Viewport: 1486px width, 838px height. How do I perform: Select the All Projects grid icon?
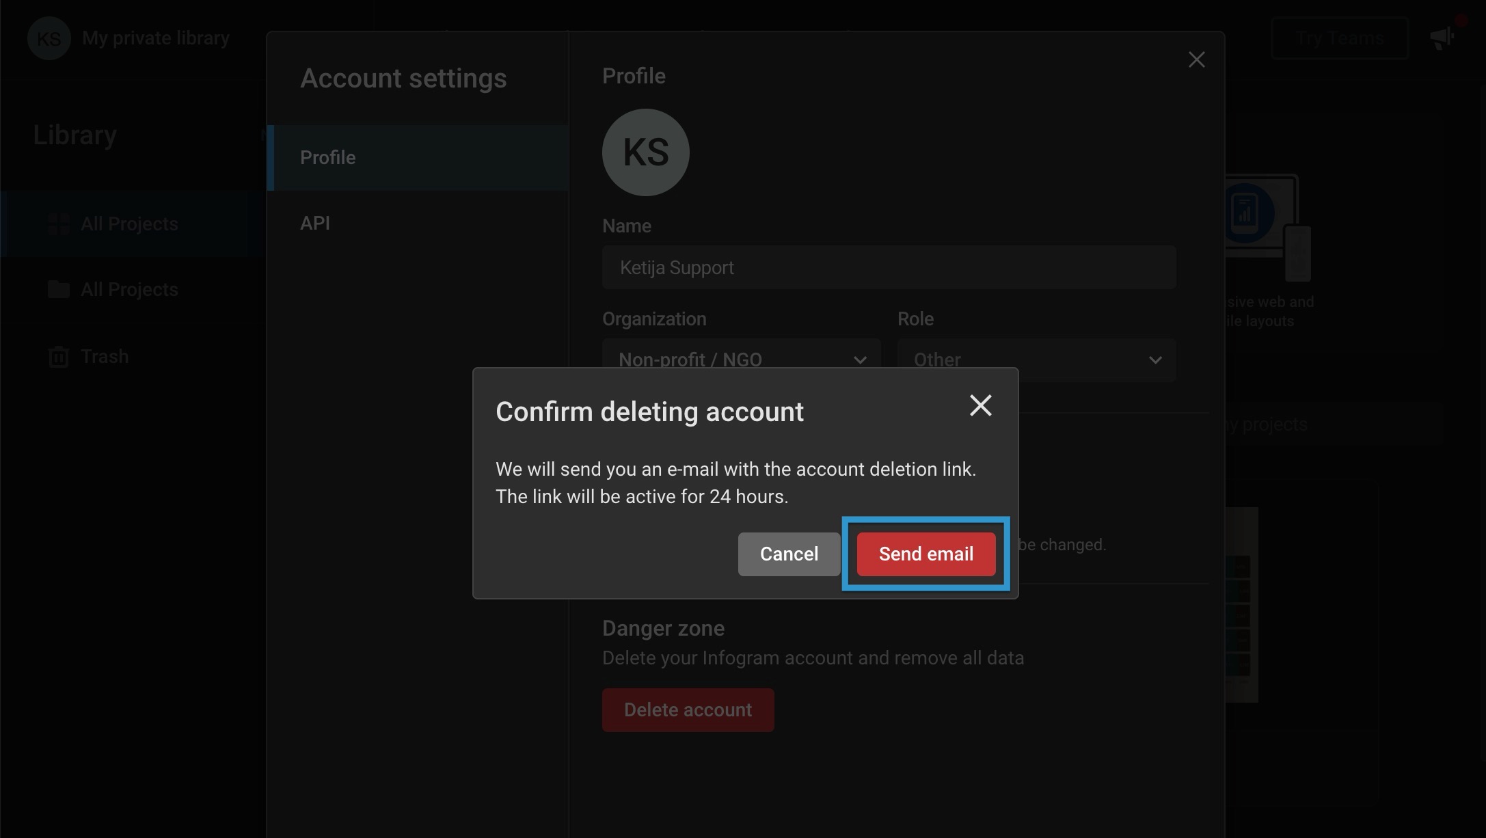[x=59, y=223]
